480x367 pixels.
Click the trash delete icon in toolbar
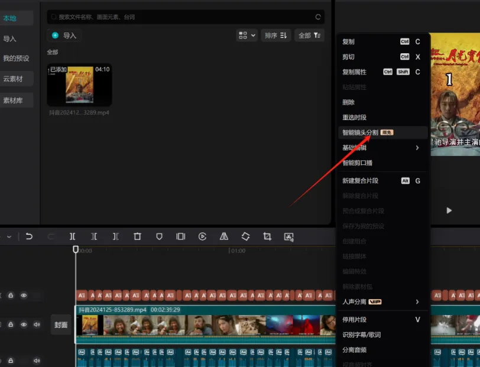click(x=137, y=236)
